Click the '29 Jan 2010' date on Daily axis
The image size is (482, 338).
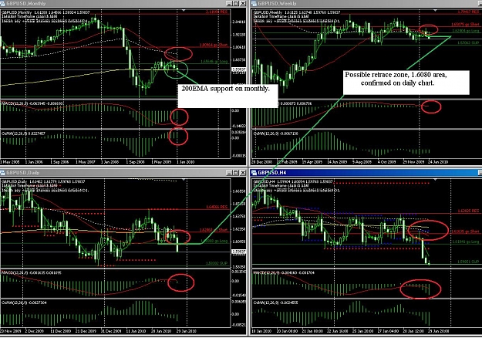(x=187, y=331)
